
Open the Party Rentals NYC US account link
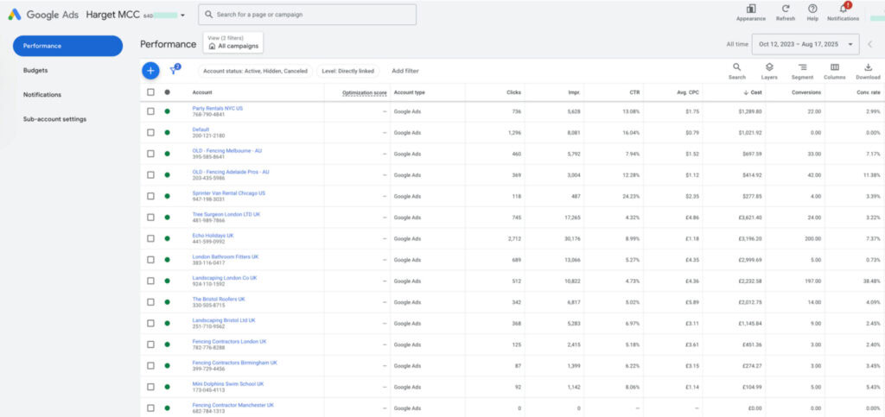217,108
